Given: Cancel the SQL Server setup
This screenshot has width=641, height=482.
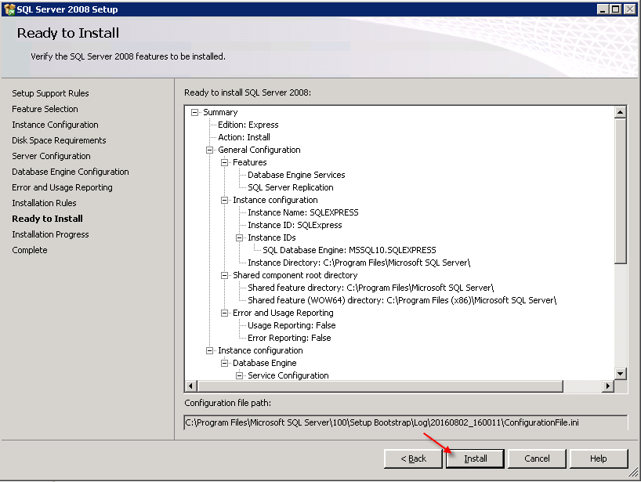Looking at the screenshot, I should tap(537, 458).
